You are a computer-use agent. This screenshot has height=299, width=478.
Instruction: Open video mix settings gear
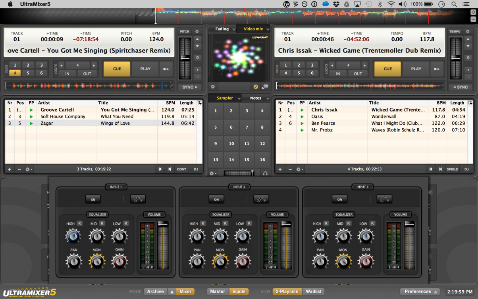(213, 87)
